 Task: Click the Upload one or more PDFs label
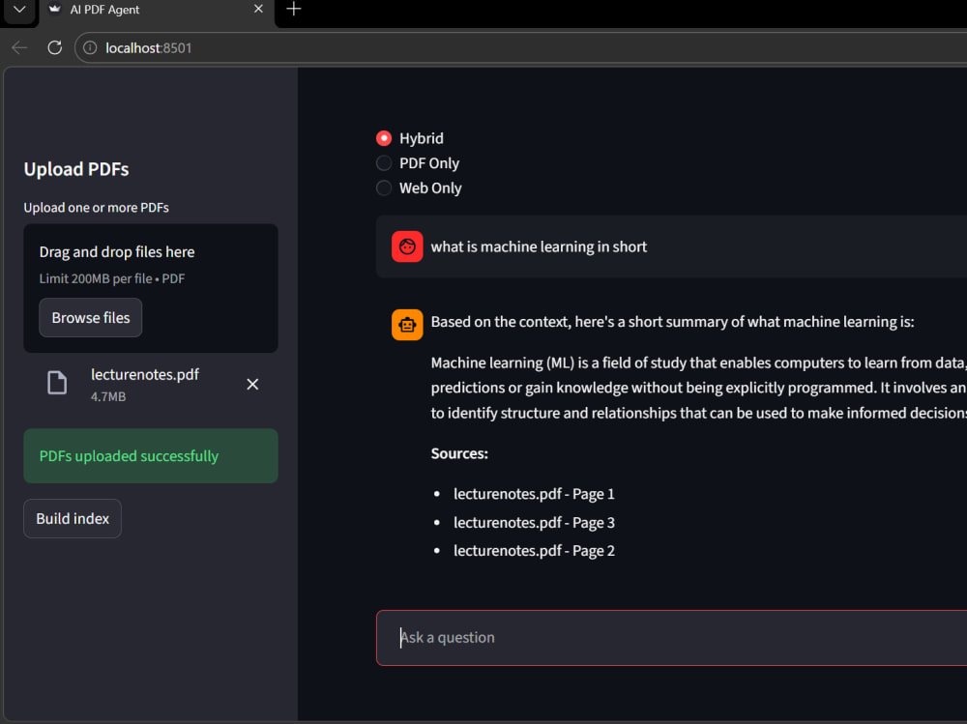[96, 208]
